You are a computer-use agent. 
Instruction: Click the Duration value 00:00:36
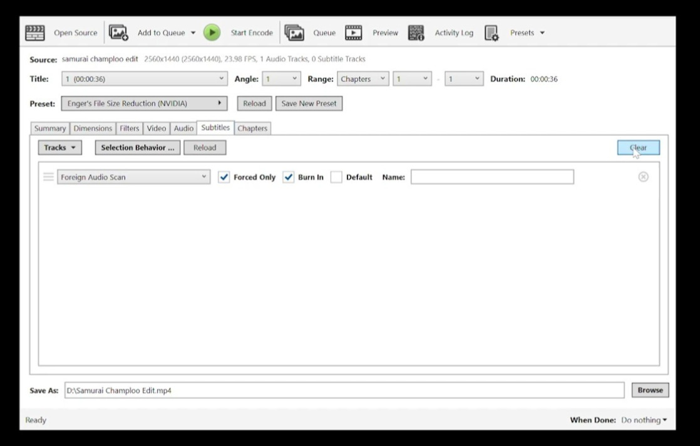click(543, 79)
